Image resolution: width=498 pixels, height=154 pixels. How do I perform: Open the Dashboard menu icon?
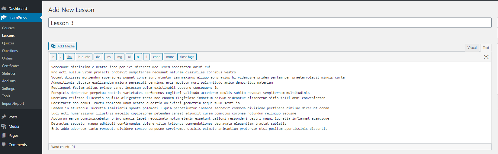coord(4,8)
